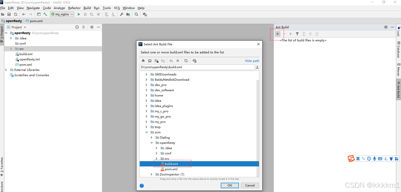Open Ant Build panel gear settings
This screenshot has width=401, height=192.
coord(386,27)
